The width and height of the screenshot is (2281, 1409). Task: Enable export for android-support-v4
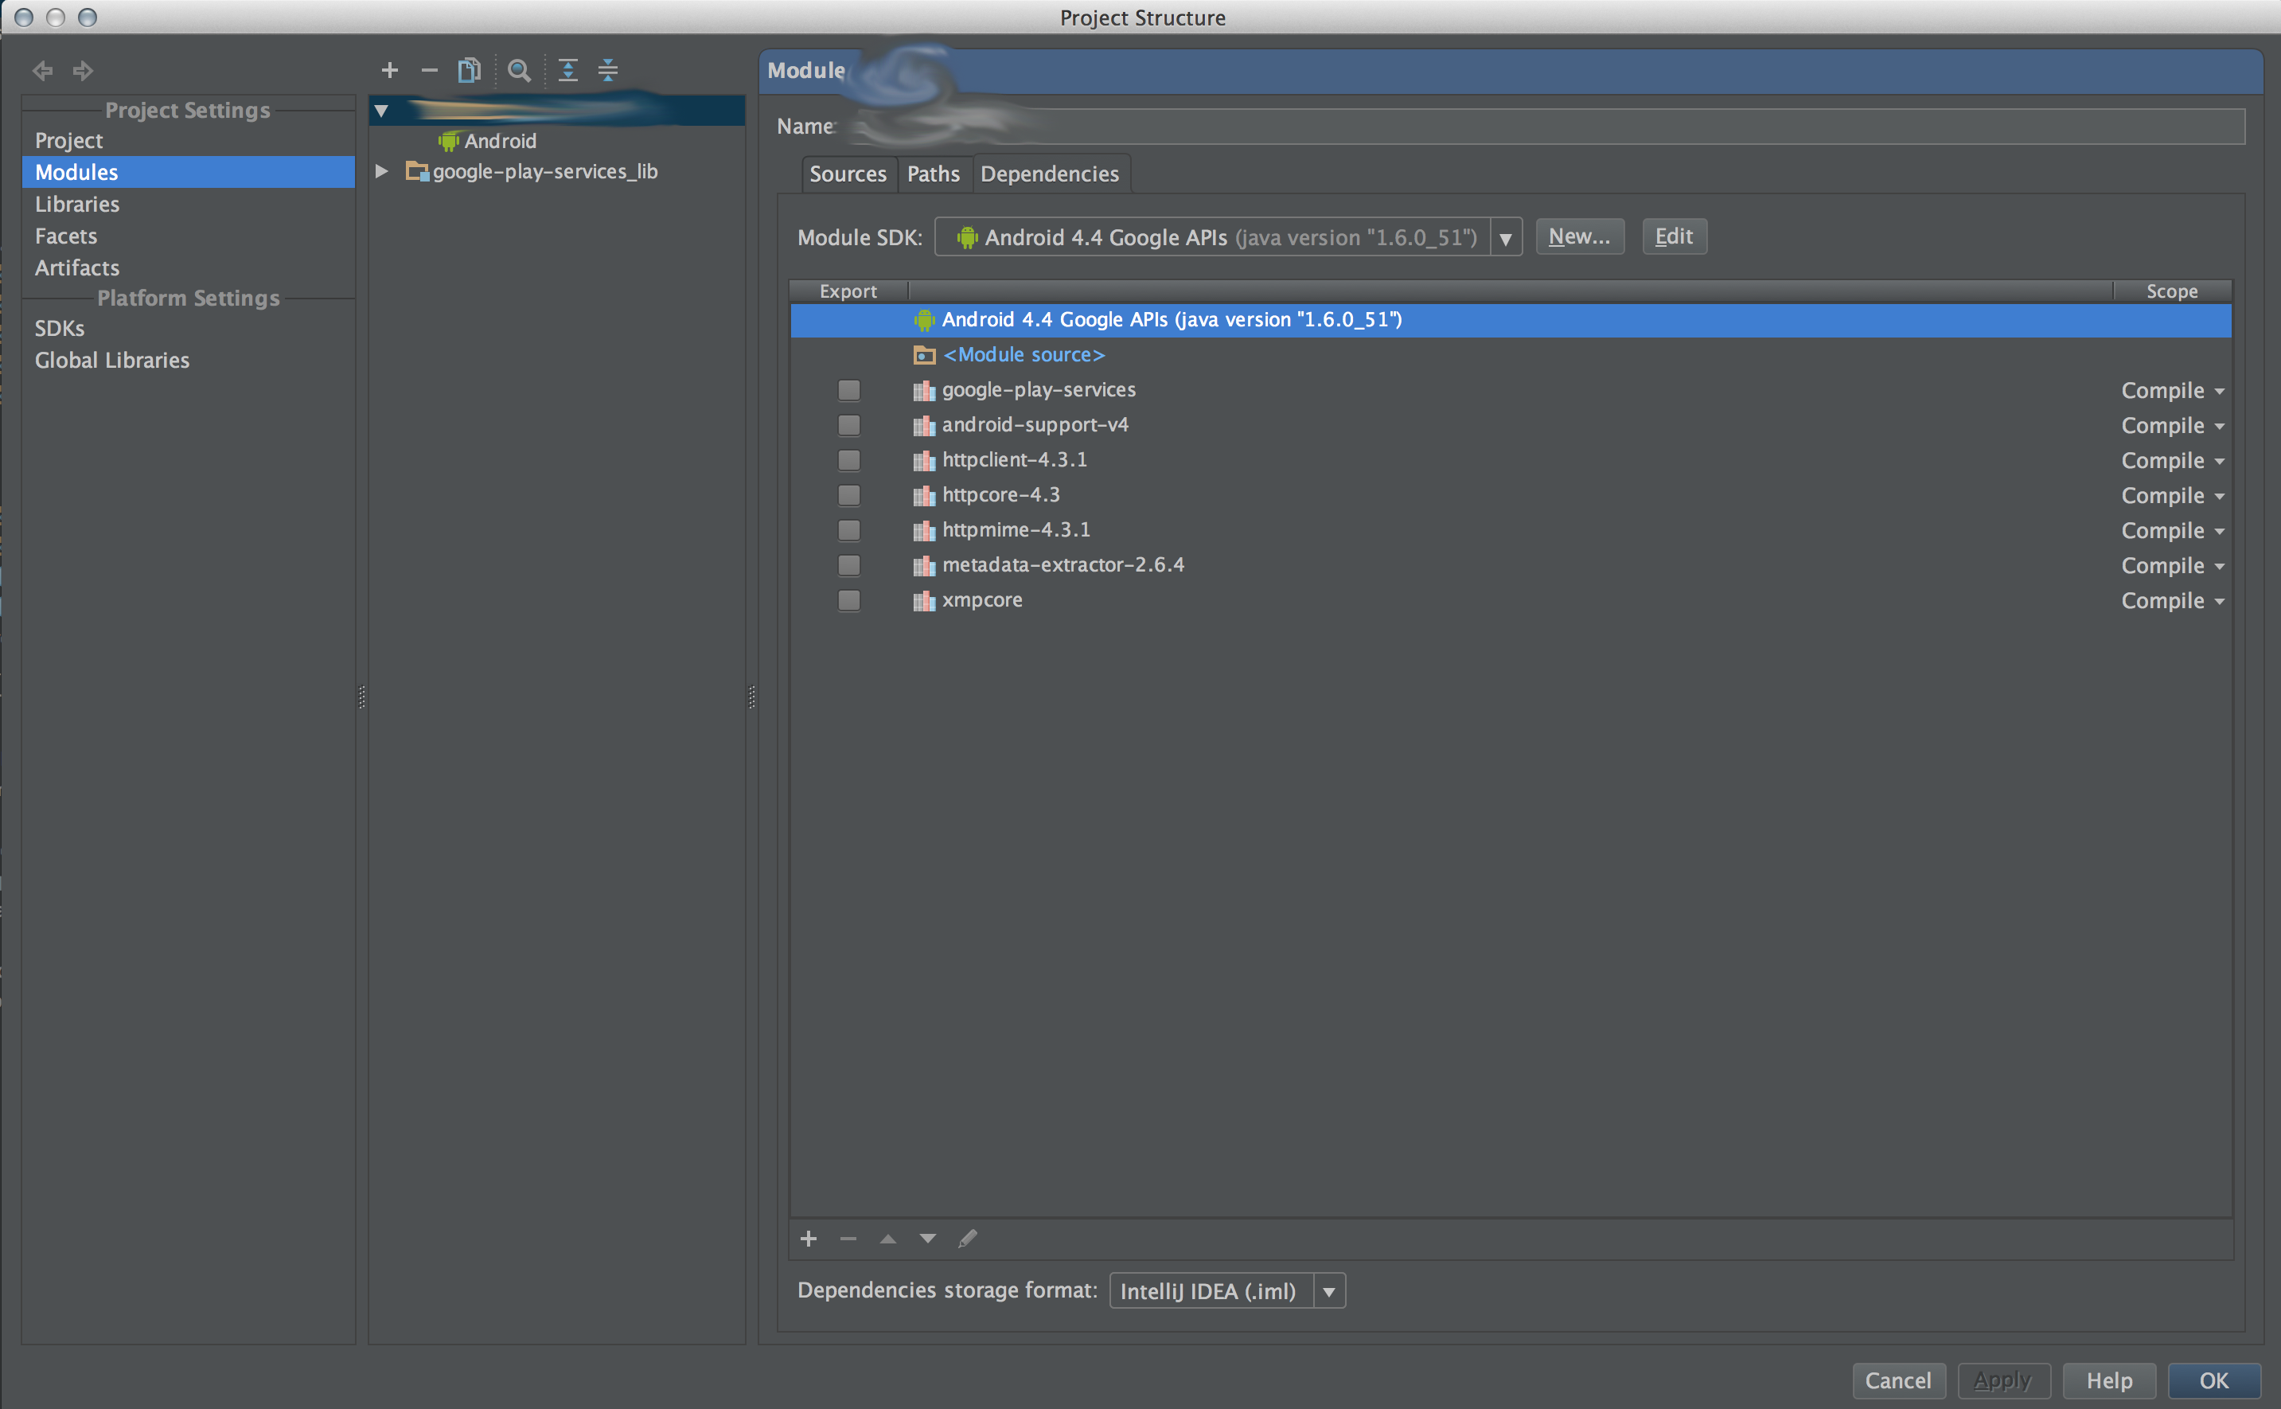tap(848, 425)
